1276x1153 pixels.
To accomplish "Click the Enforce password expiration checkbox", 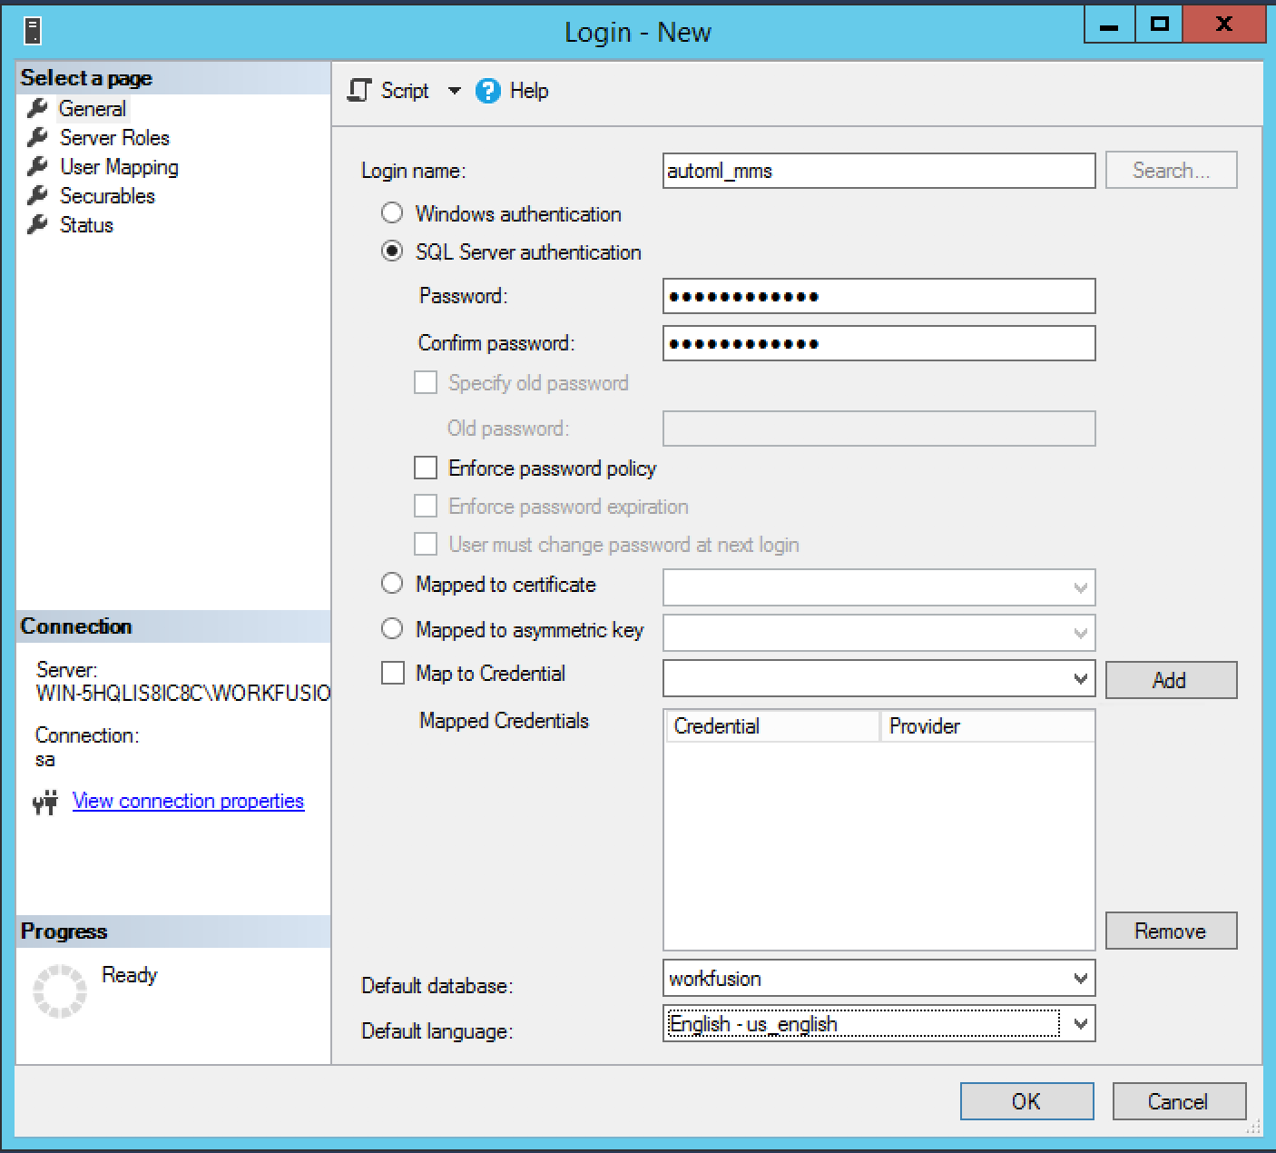I will click(x=426, y=506).
